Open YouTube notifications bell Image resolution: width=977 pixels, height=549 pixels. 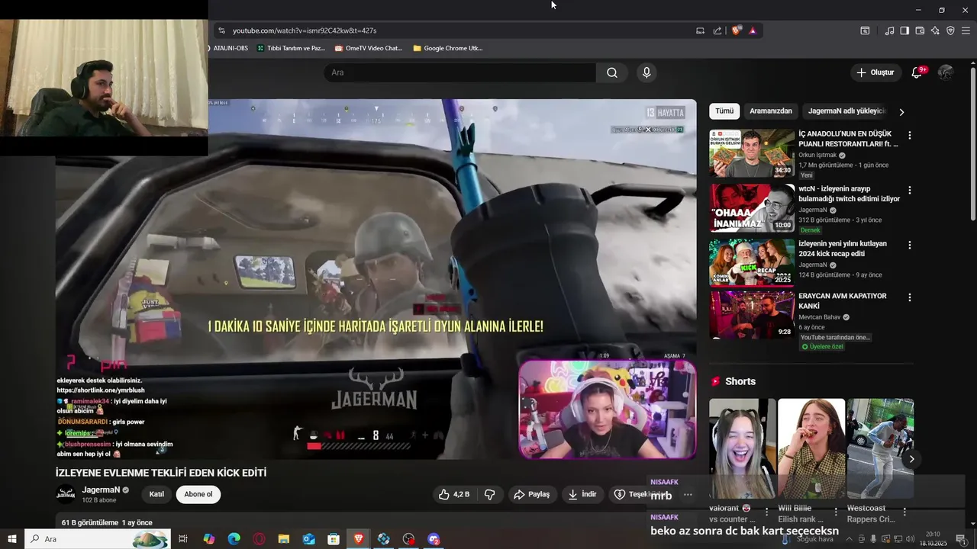(917, 72)
